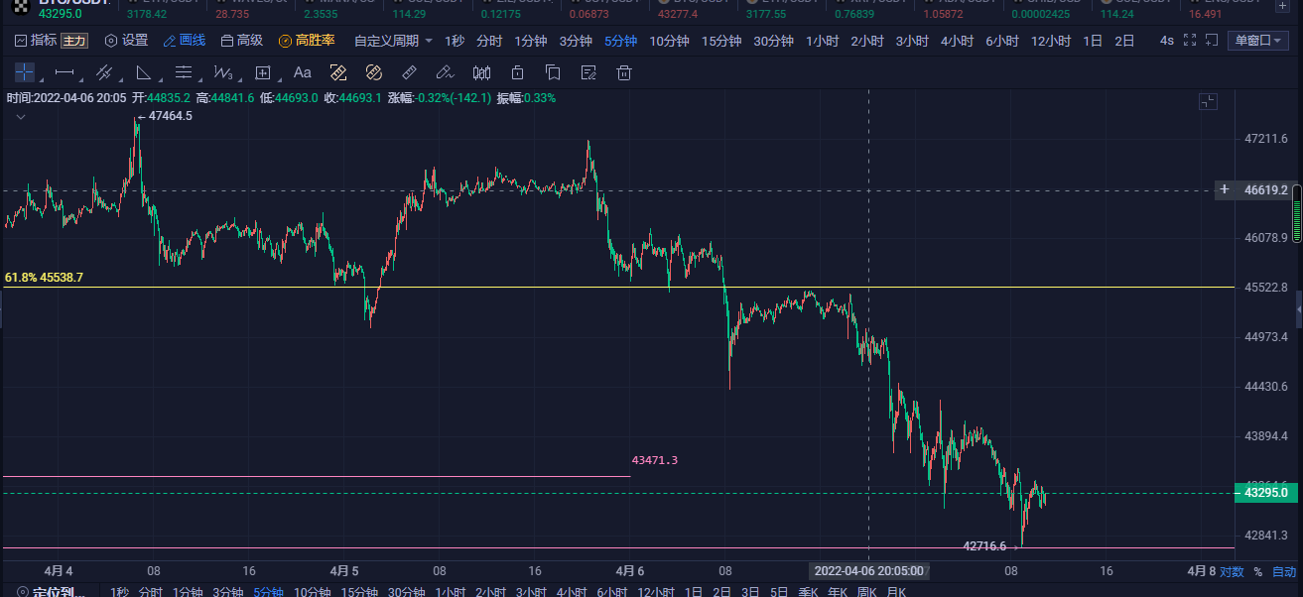
Task: Switch to the 1小时 timeframe tab
Action: (823, 41)
